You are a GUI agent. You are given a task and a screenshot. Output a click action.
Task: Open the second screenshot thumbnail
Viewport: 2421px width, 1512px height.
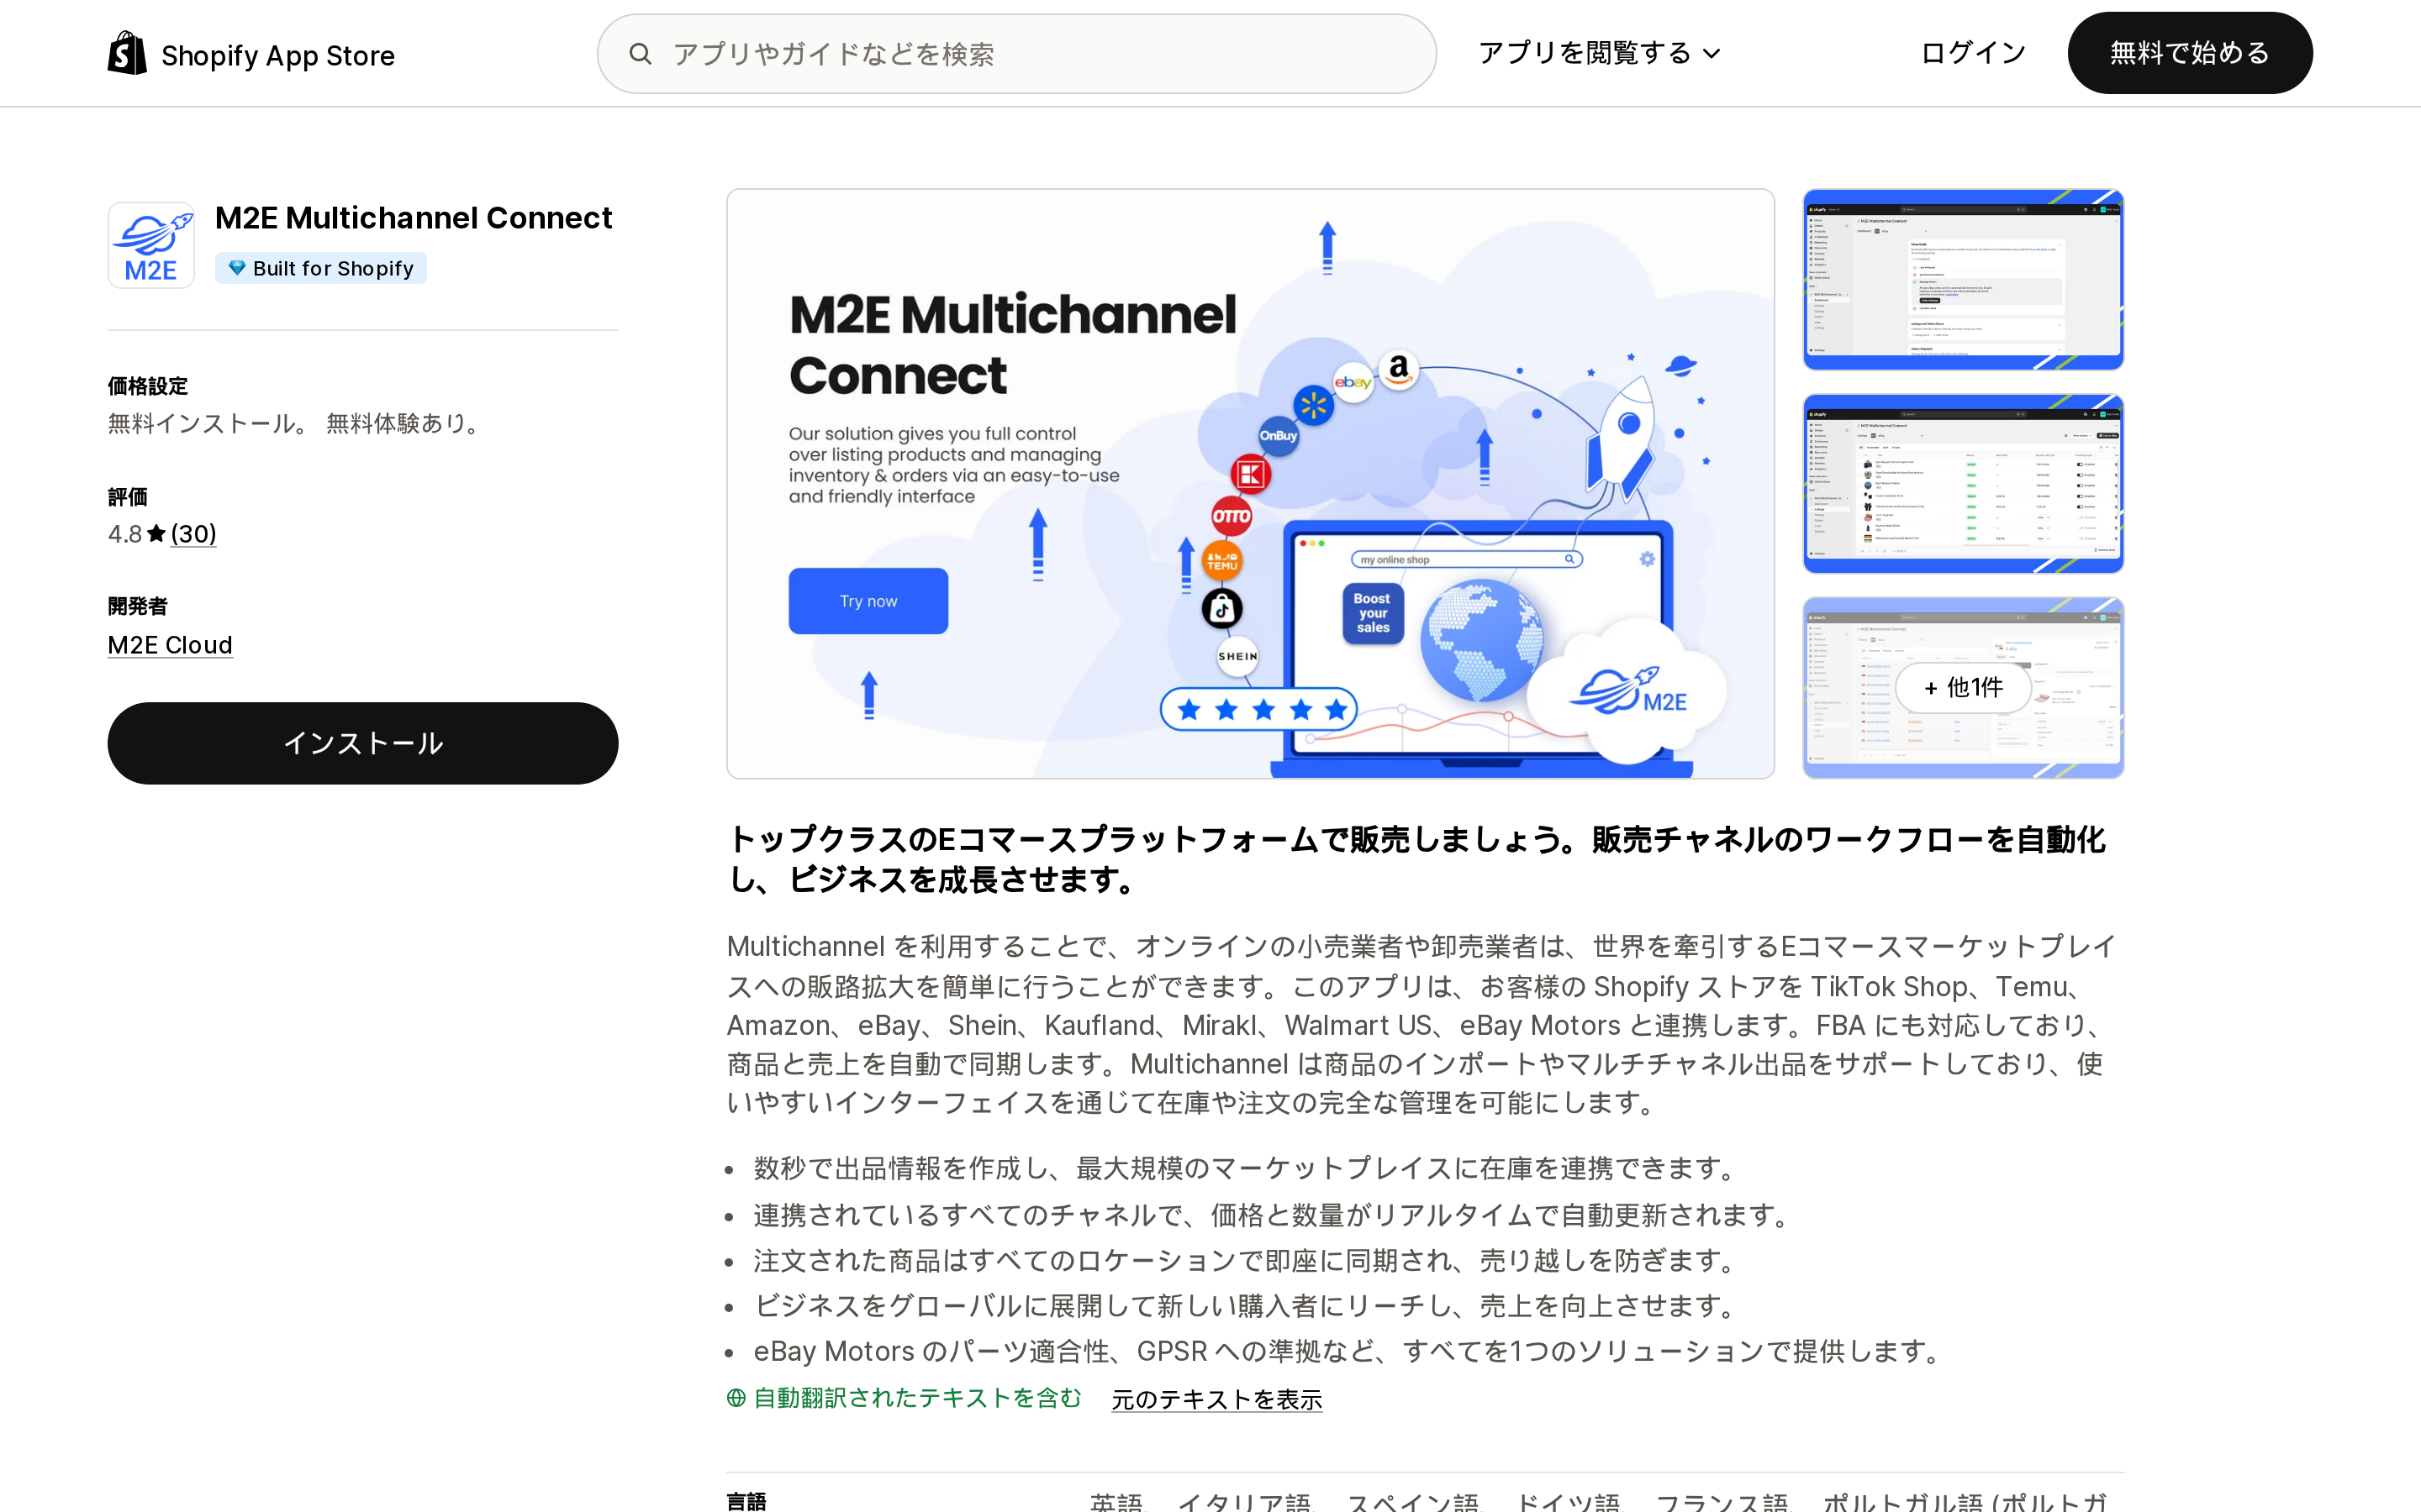point(1963,484)
